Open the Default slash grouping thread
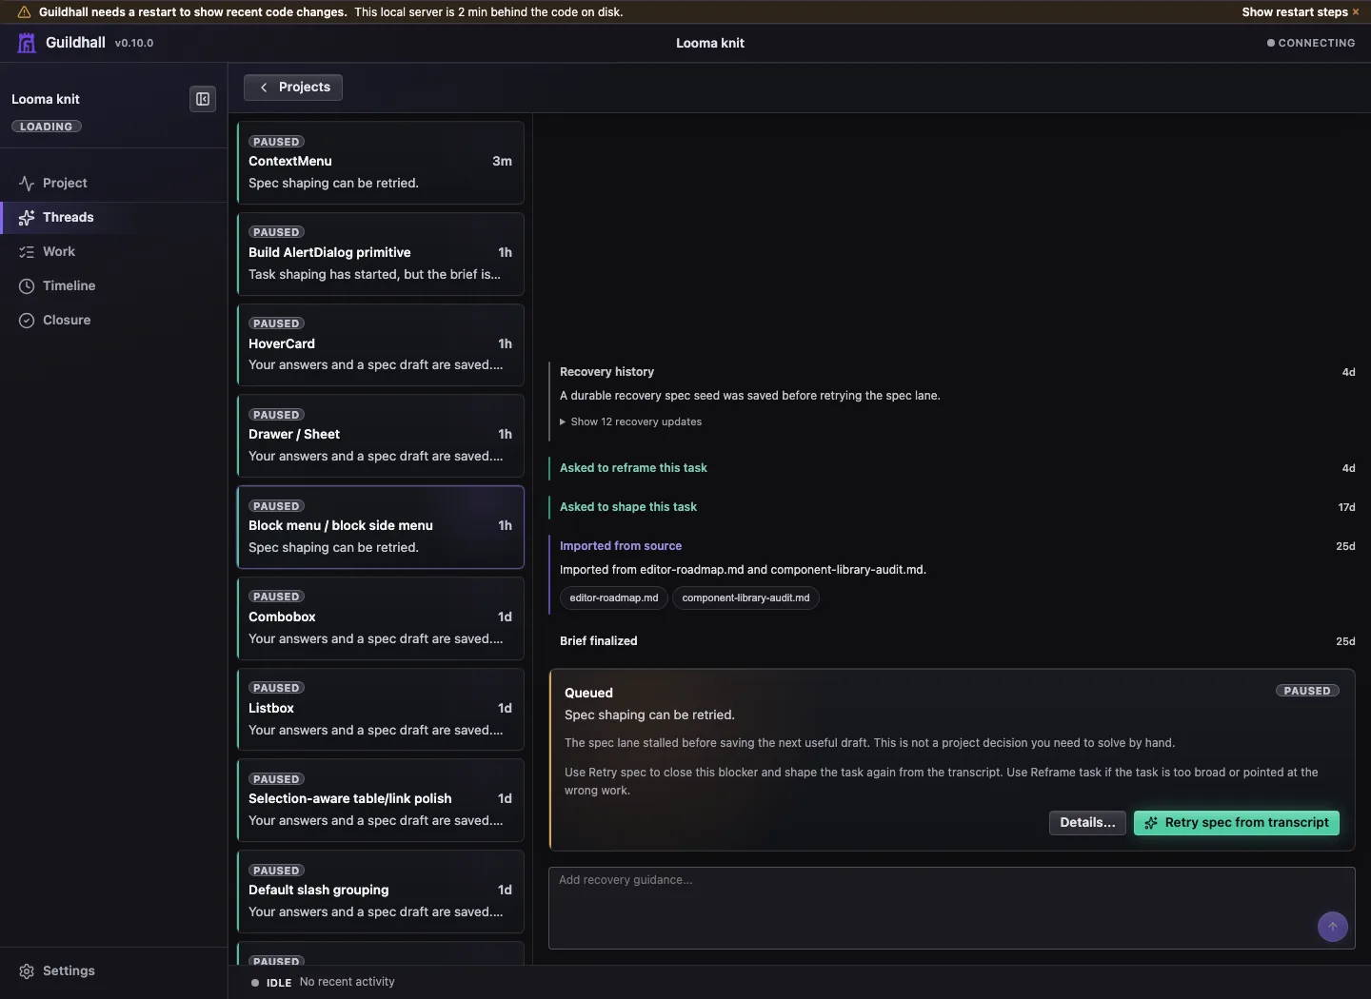Image resolution: width=1371 pixels, height=999 pixels. click(380, 891)
